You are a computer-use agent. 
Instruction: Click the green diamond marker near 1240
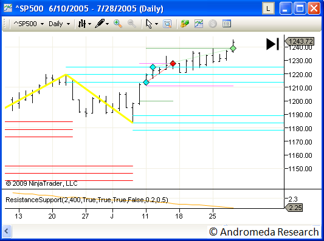233,49
